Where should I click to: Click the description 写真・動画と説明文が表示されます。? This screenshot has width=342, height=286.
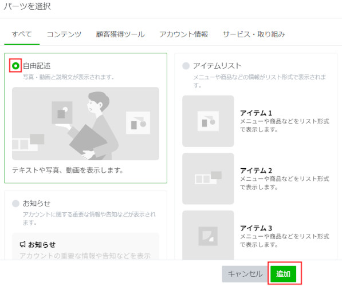[x=69, y=77]
